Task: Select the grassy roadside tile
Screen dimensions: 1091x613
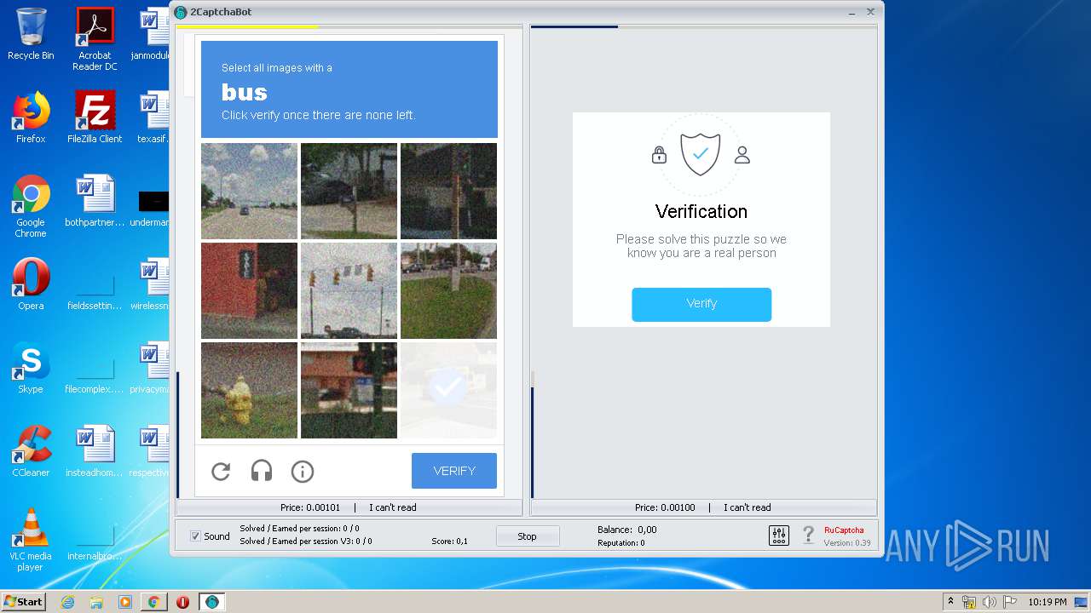Action: tap(448, 290)
